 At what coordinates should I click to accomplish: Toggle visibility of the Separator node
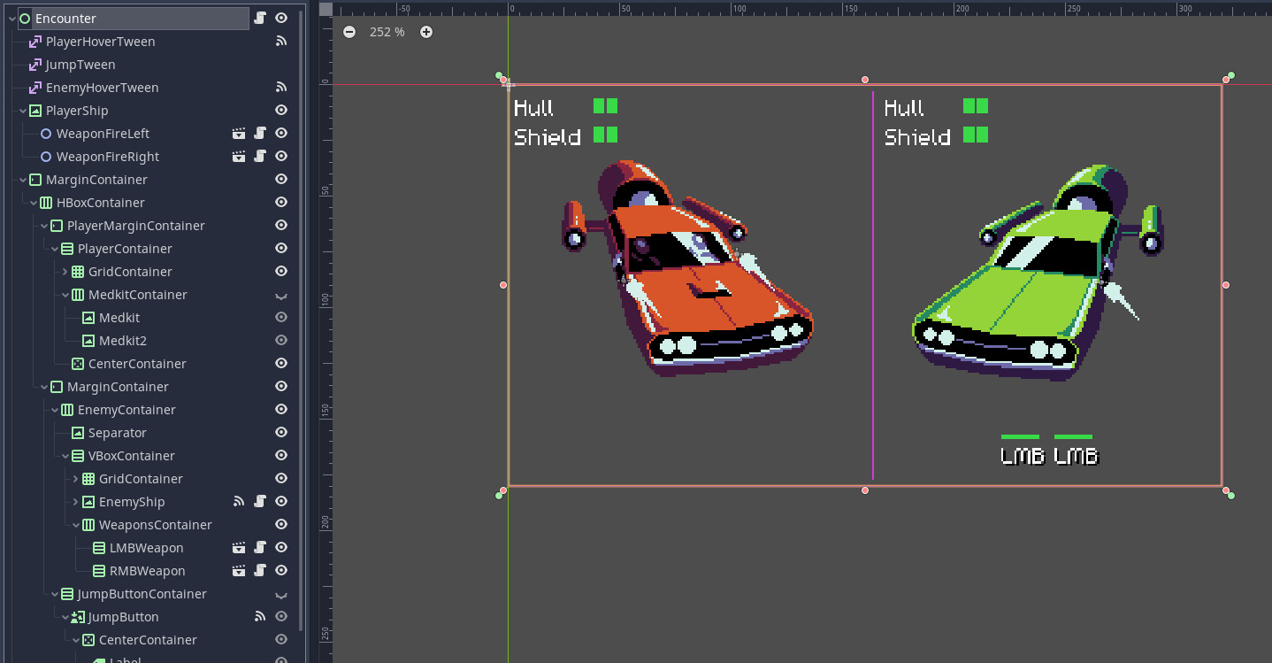point(281,433)
